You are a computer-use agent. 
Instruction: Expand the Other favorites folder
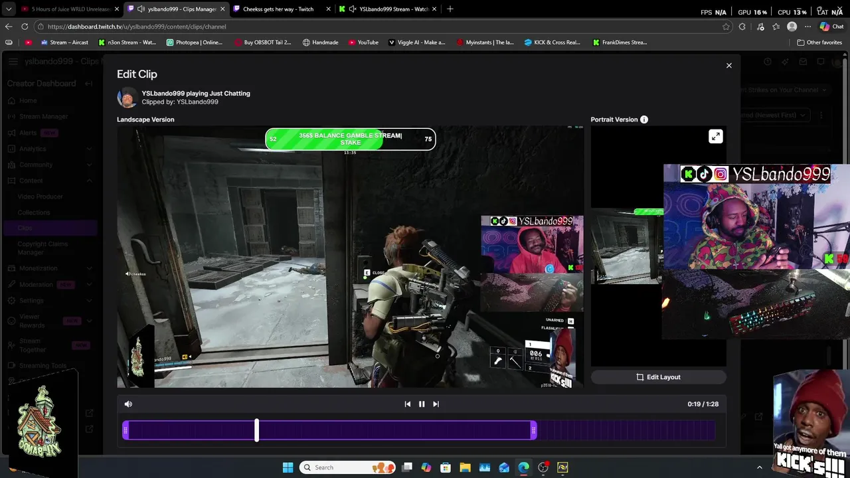click(x=819, y=42)
